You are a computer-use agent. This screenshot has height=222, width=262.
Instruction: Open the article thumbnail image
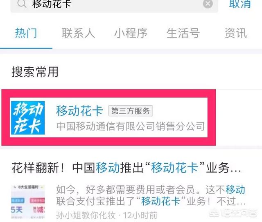28,202
